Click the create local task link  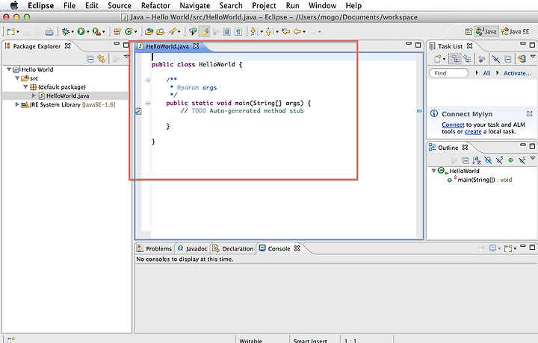(473, 131)
